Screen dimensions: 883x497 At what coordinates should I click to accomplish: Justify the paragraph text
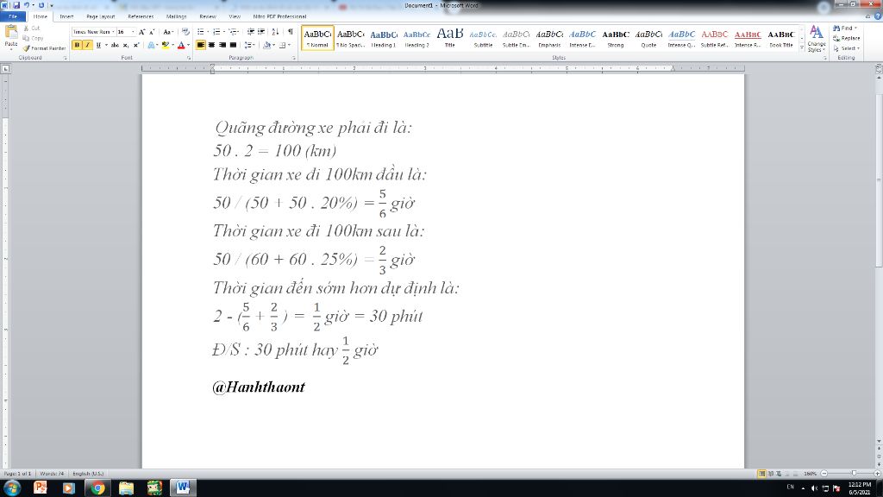(x=233, y=45)
